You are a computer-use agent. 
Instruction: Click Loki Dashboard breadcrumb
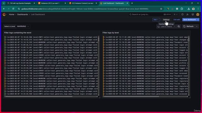click(x=38, y=14)
